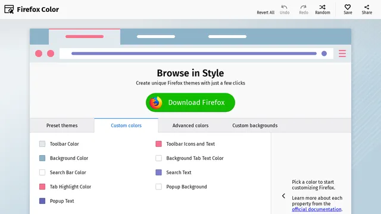Click the Firefox Color title text
381x214 pixels.
point(38,10)
